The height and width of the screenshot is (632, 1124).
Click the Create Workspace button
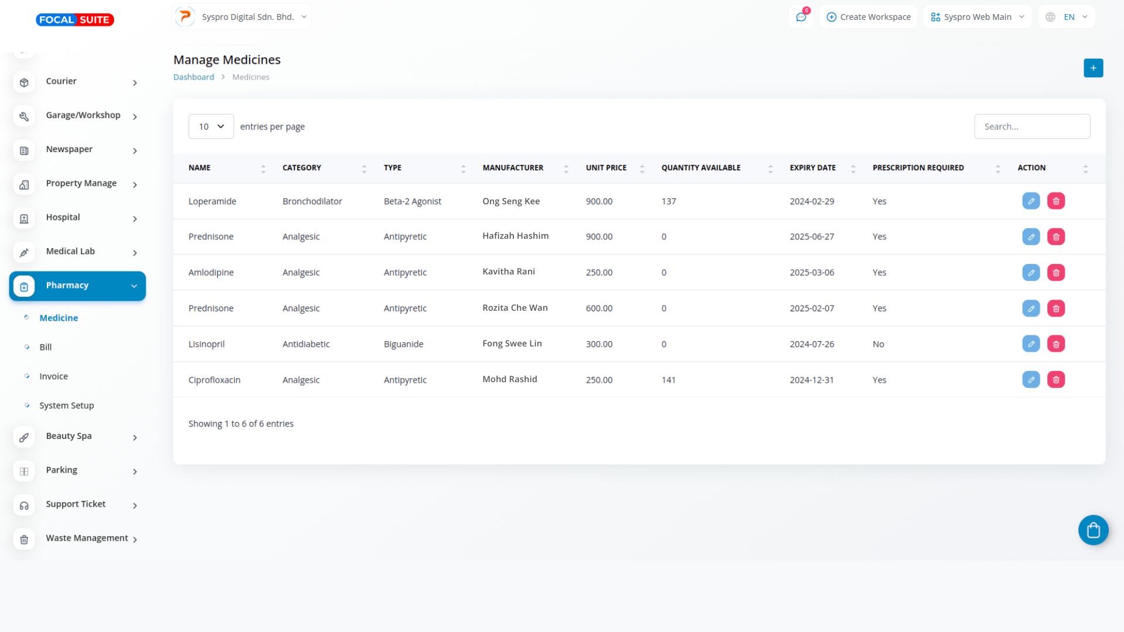pyautogui.click(x=868, y=17)
